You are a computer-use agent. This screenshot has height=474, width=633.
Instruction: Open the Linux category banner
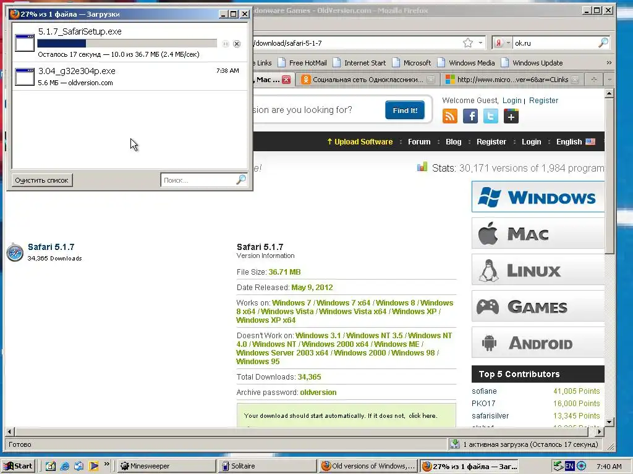point(538,270)
